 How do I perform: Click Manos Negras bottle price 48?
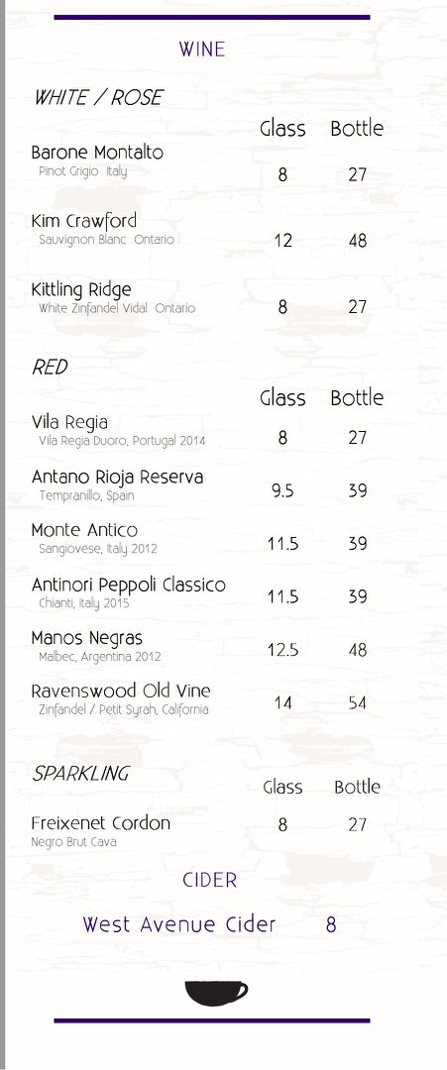tap(358, 650)
